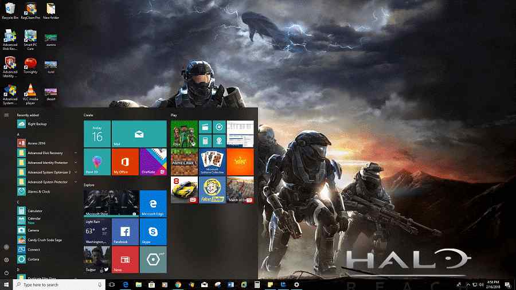Viewport: 516px width, 290px height.
Task: Open the Mail live tile
Action: pyautogui.click(x=139, y=134)
